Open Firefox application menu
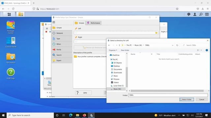The height and width of the screenshot is (118, 211). (x=208, y=9)
